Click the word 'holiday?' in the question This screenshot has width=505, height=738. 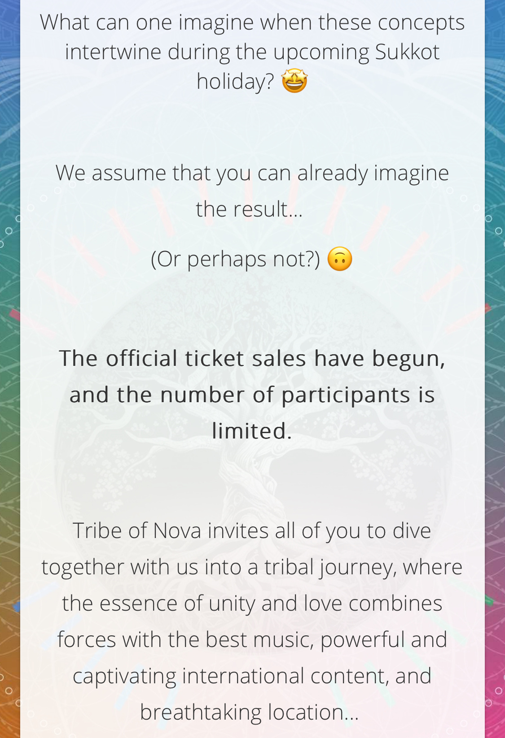pos(235,81)
